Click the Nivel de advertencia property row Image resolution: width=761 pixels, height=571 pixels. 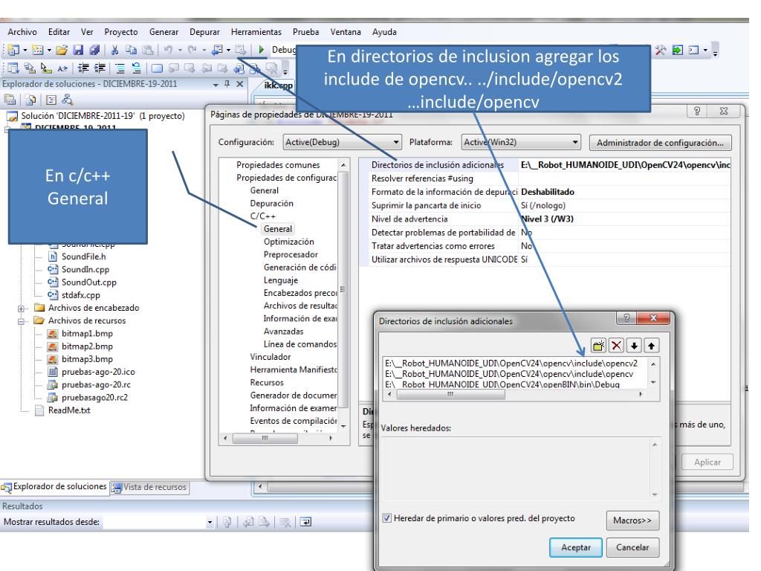click(x=545, y=219)
